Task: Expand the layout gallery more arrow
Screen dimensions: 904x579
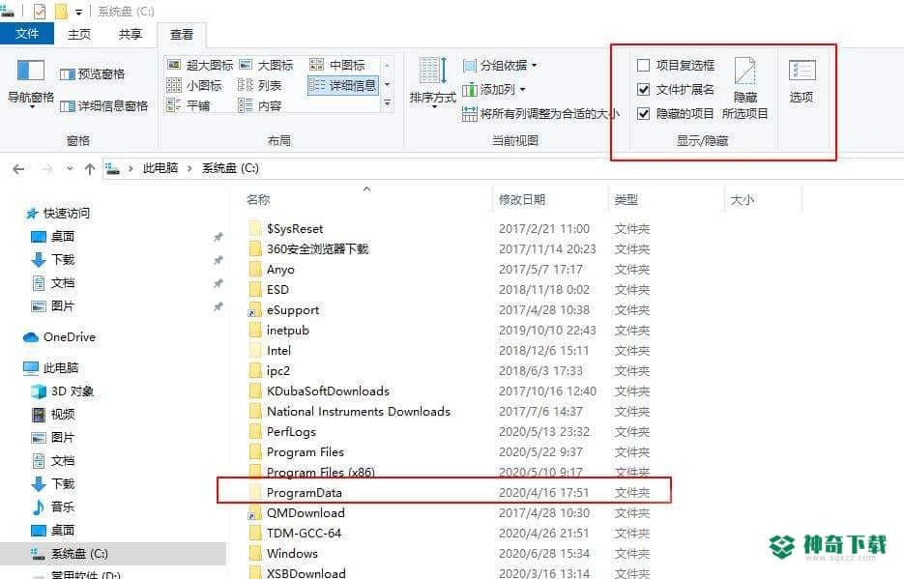Action: pos(388,103)
